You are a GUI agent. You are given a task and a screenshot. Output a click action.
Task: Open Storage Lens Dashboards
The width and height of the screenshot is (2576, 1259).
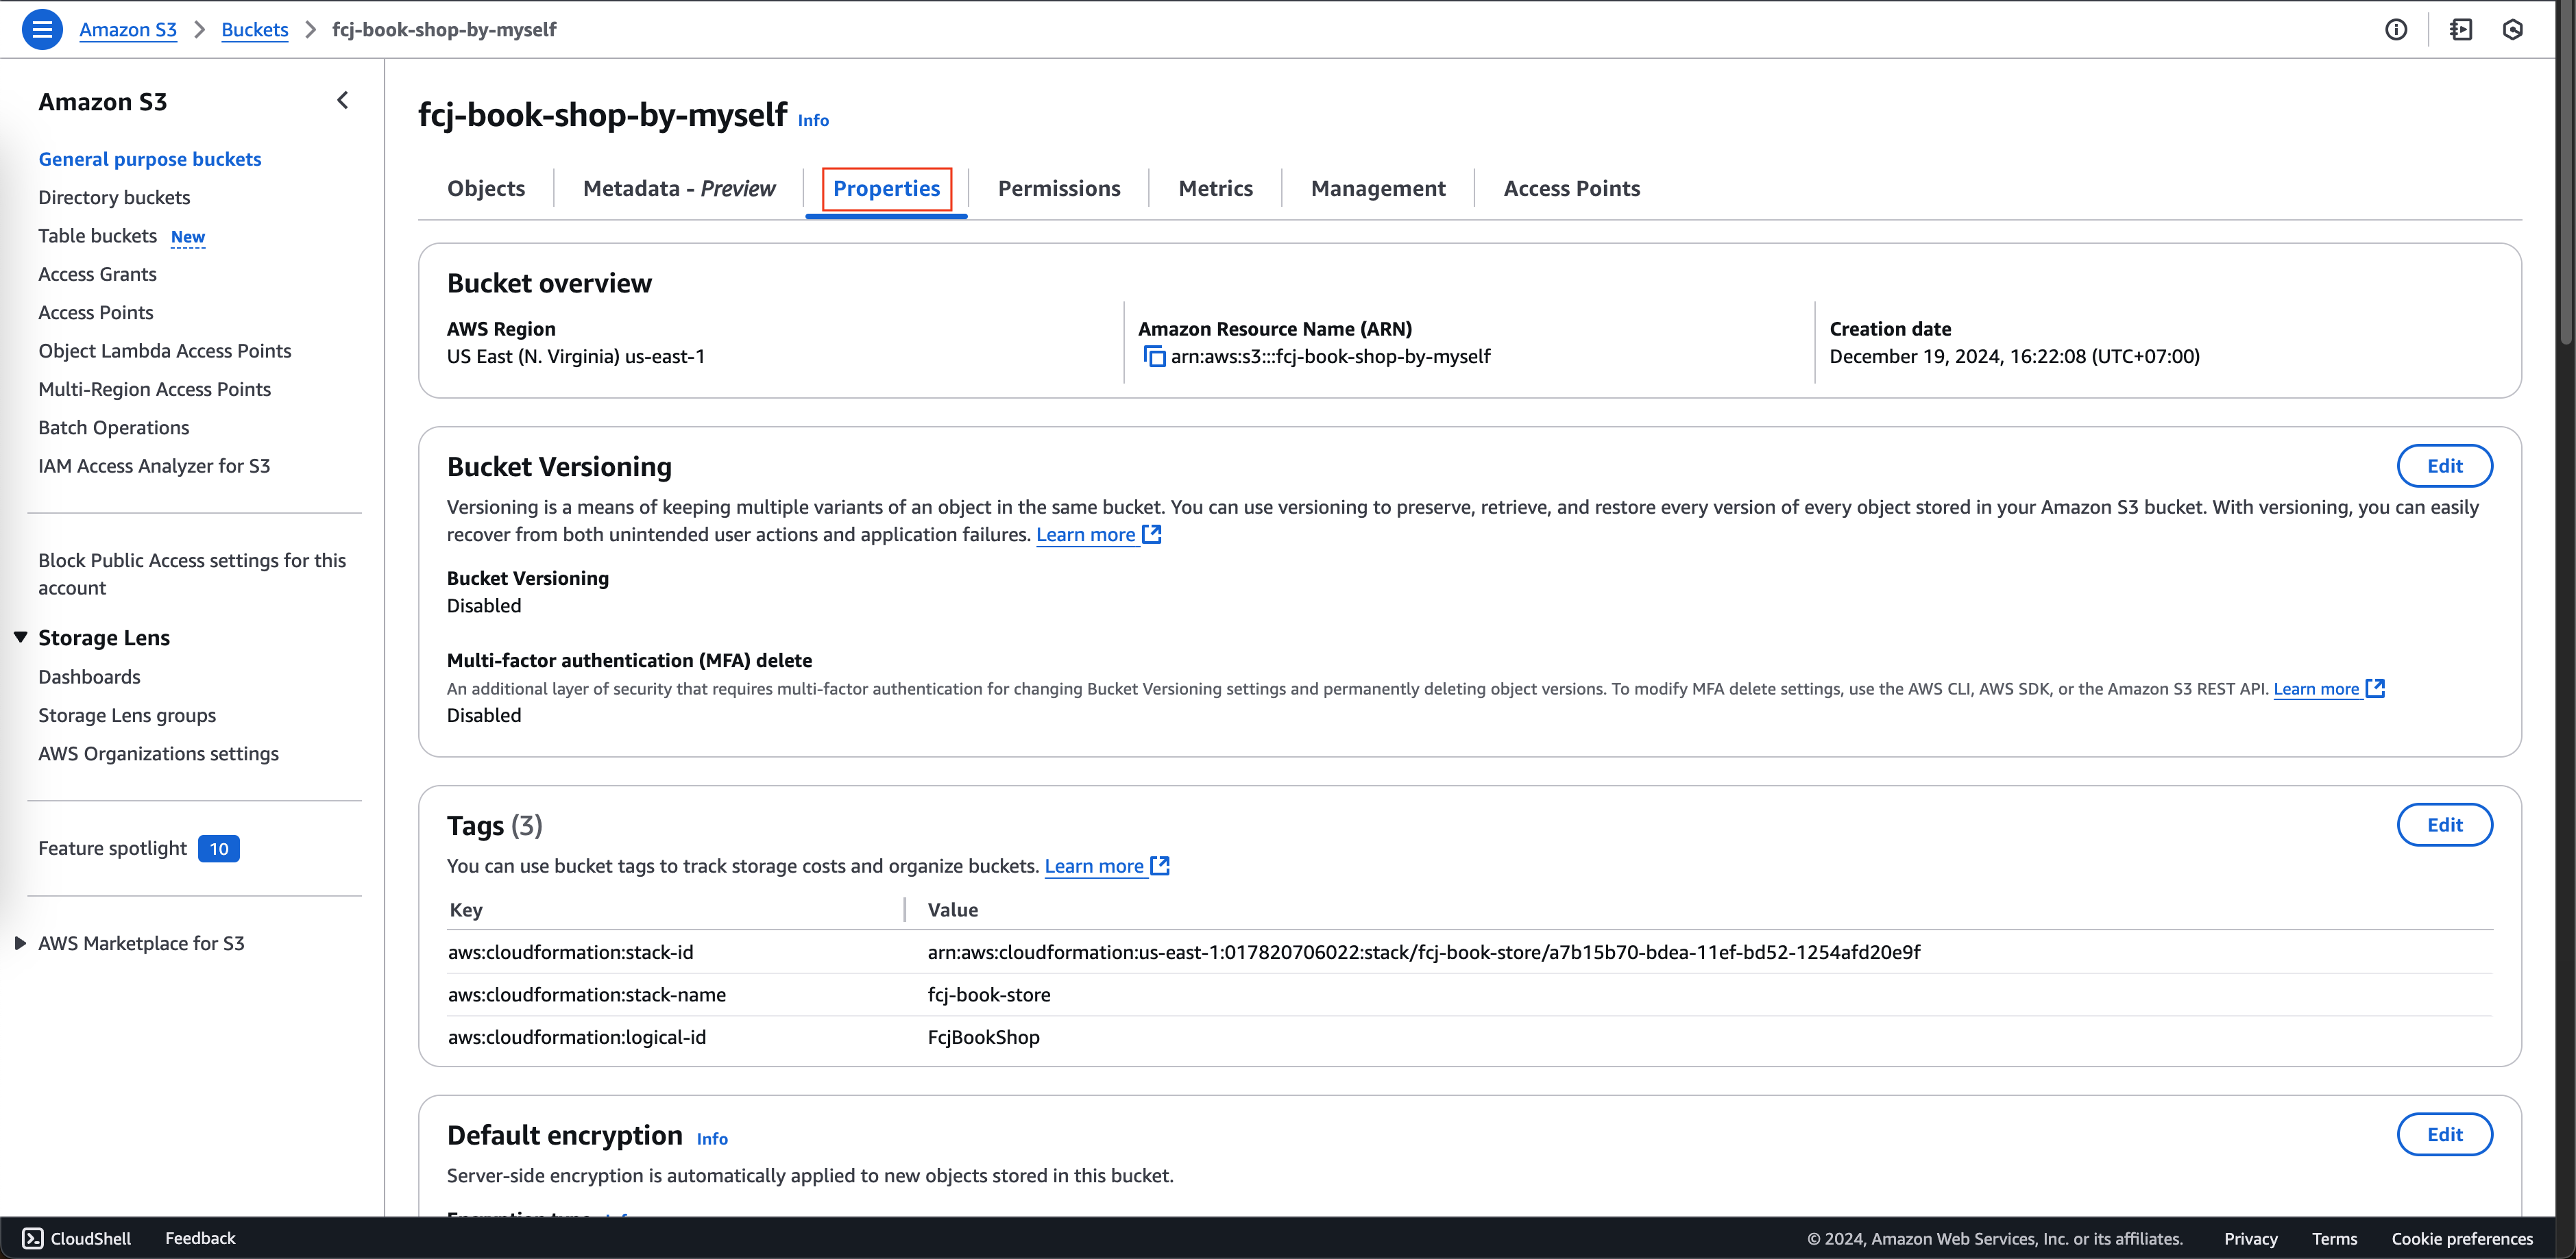pyautogui.click(x=90, y=677)
